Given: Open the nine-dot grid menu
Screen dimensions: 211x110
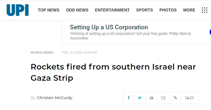Looking at the screenshot, I should point(205,10).
